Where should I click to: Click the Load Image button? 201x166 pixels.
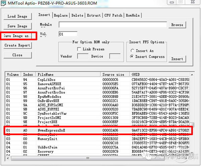click(x=17, y=16)
